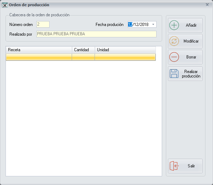
Task: Click the Cantidad cell of the highlighted row
Action: click(x=83, y=57)
